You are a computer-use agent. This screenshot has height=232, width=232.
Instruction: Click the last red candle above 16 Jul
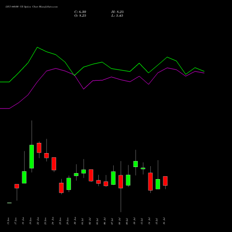point(165,181)
